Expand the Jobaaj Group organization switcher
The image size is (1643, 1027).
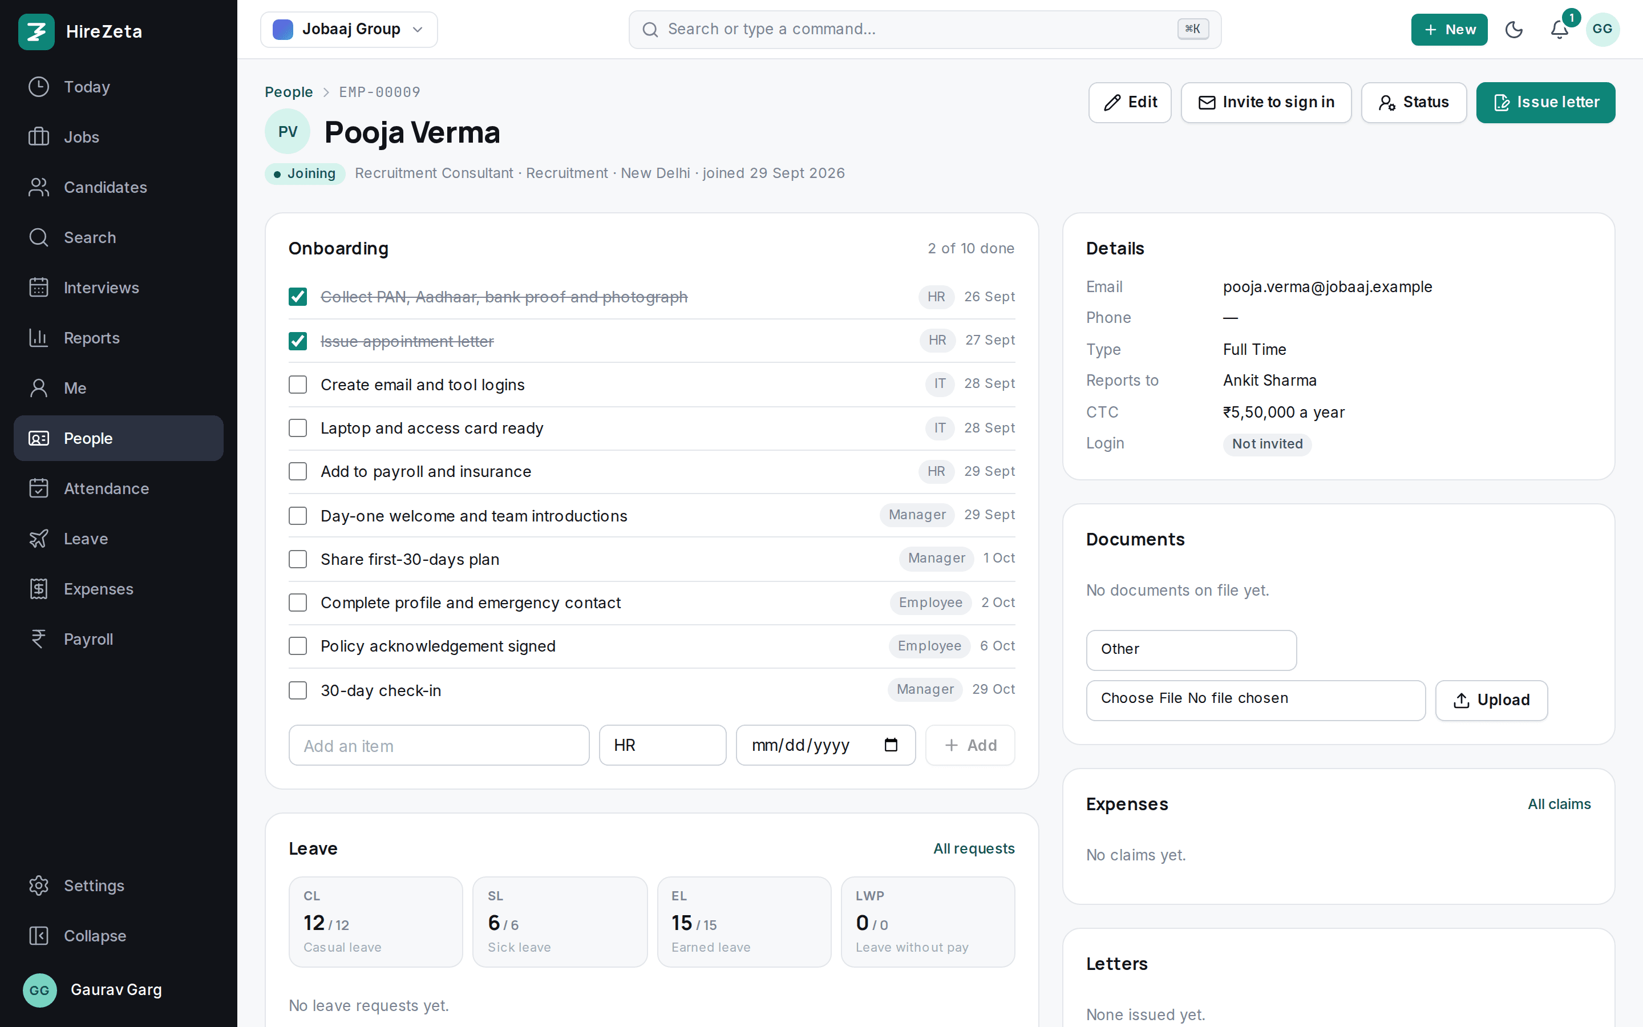[349, 30]
